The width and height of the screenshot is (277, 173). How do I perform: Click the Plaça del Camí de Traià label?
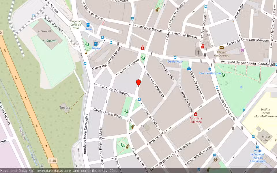click(x=76, y=25)
